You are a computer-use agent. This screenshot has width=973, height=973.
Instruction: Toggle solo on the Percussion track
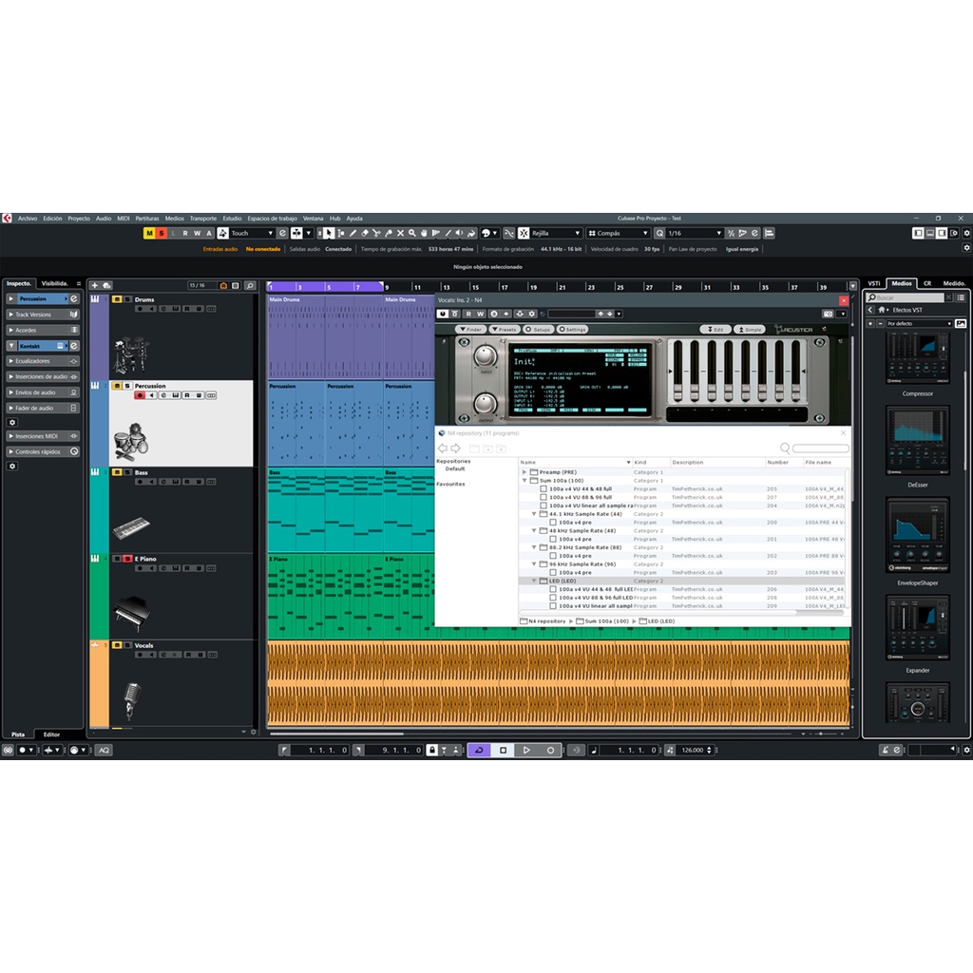[x=128, y=386]
